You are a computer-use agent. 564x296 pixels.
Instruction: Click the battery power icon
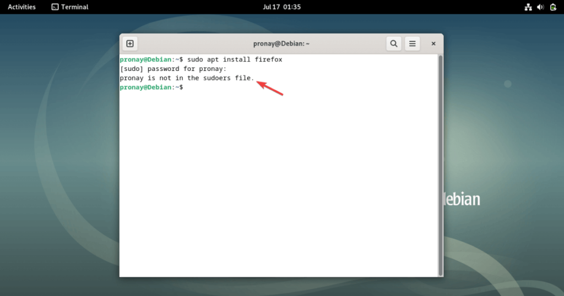tap(552, 7)
